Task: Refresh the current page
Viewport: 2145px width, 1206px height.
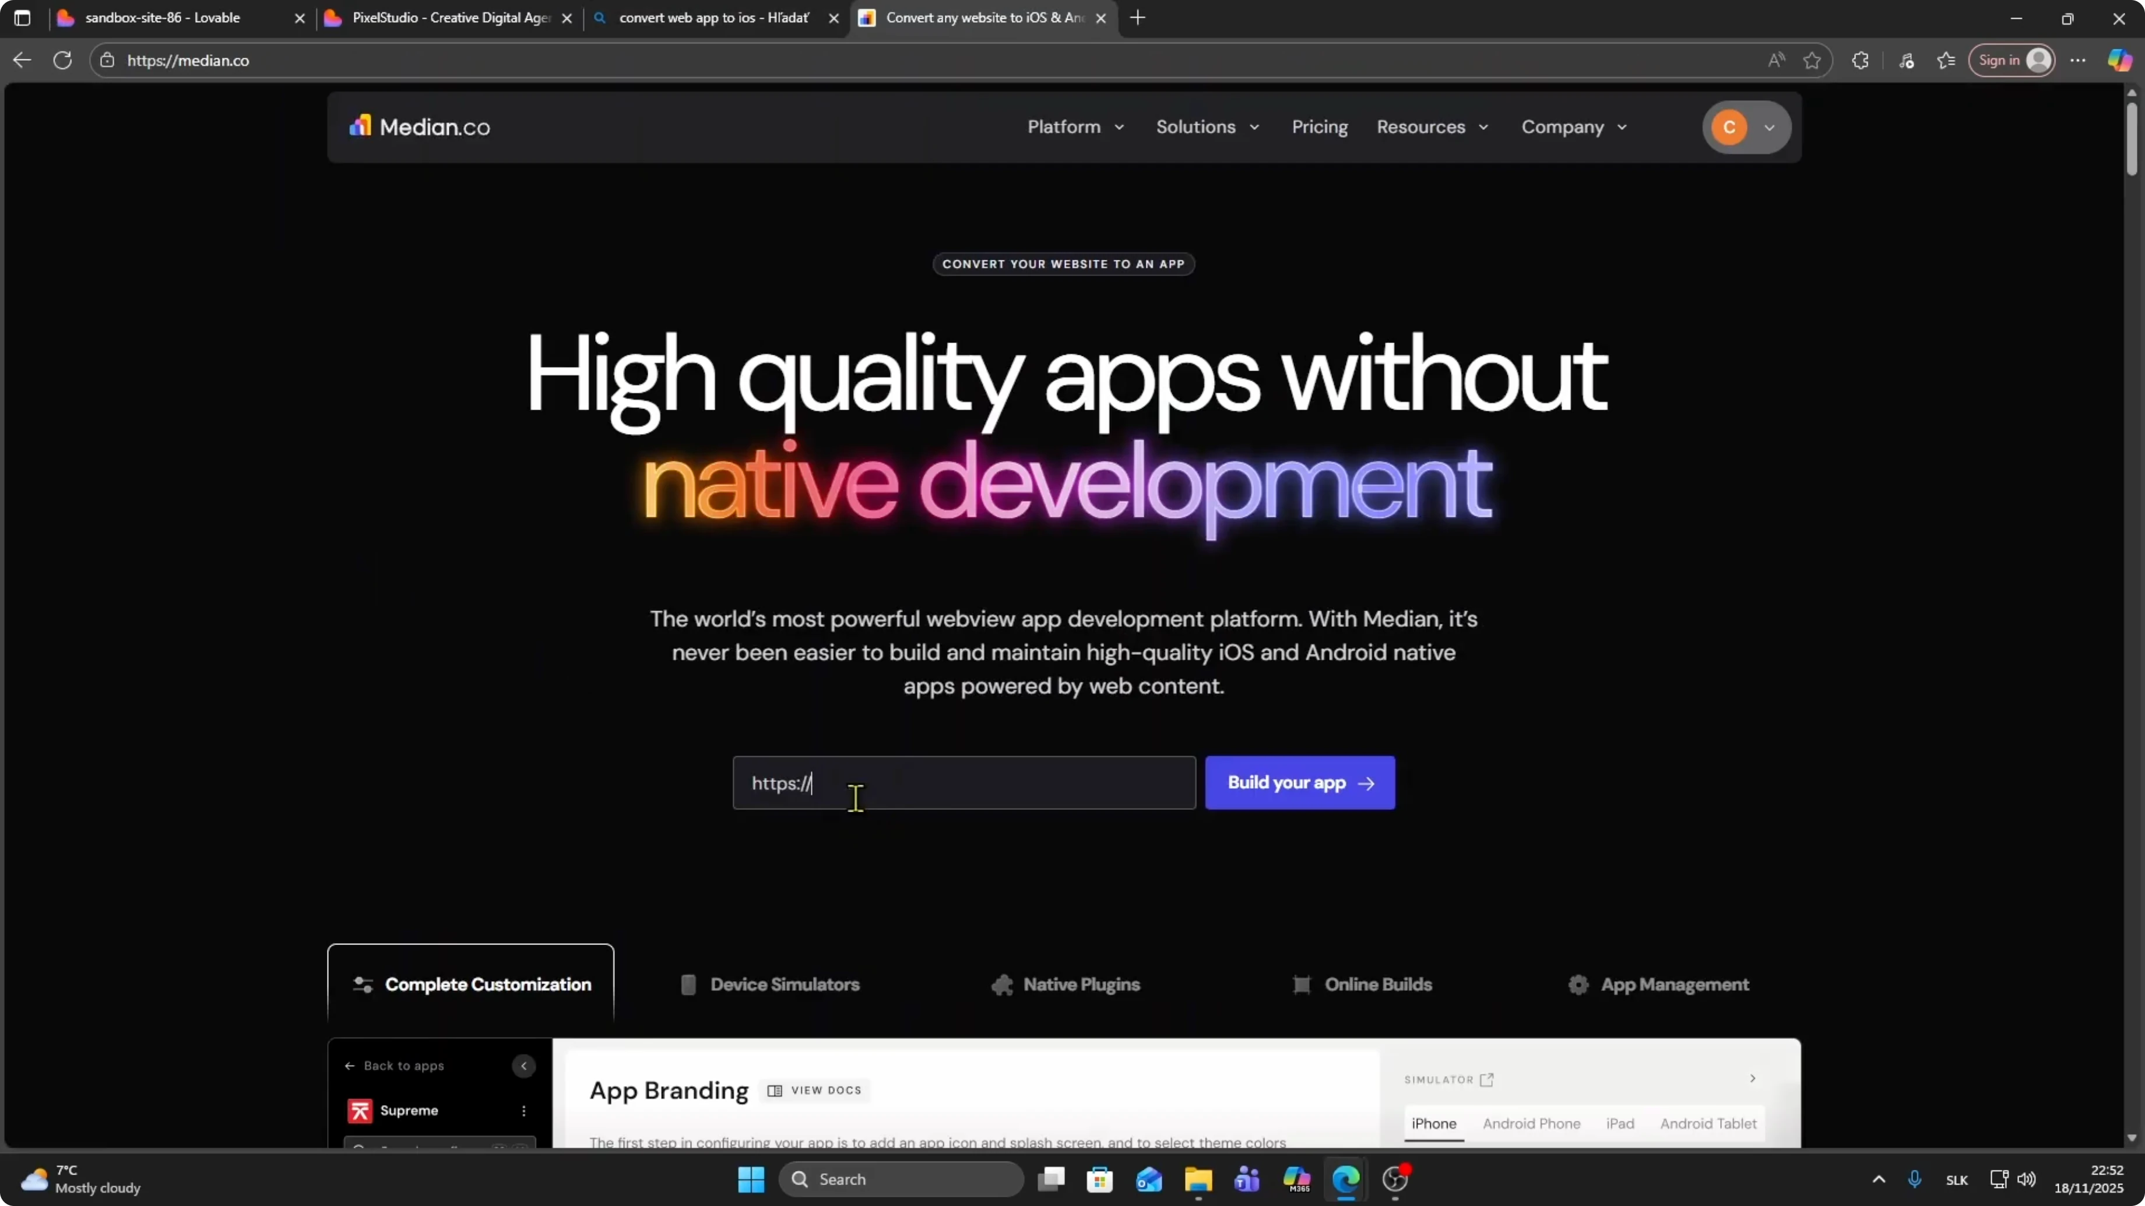Action: tap(62, 60)
